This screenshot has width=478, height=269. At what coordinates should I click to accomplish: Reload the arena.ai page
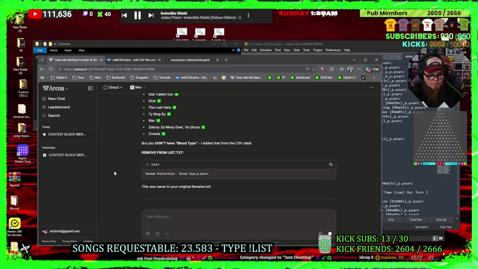point(51,69)
